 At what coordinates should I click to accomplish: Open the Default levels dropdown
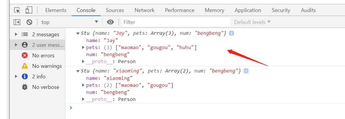click(x=252, y=22)
